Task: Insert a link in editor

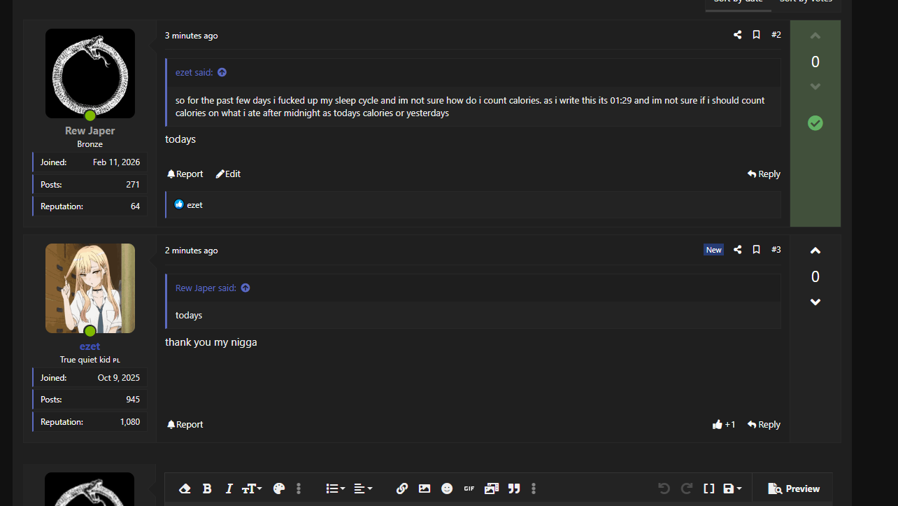Action: (402, 489)
